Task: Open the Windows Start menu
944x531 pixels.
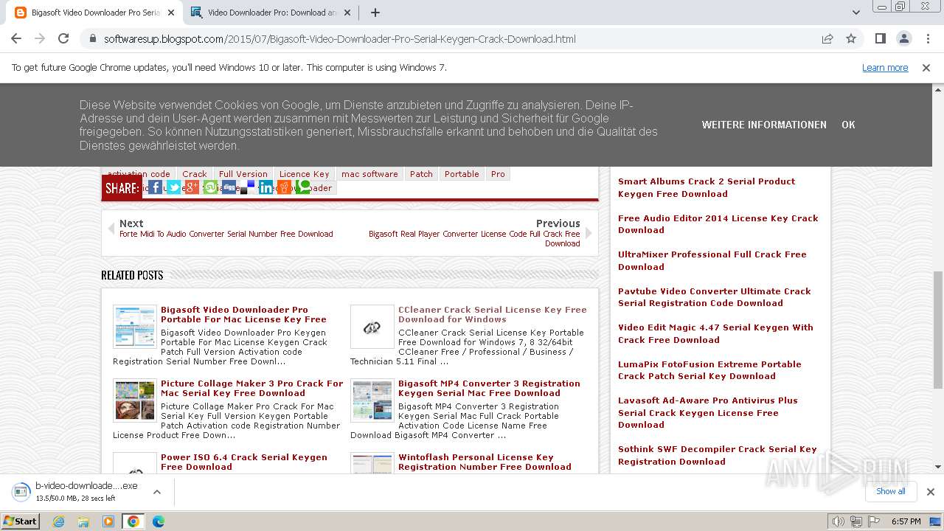Action: 20,521
